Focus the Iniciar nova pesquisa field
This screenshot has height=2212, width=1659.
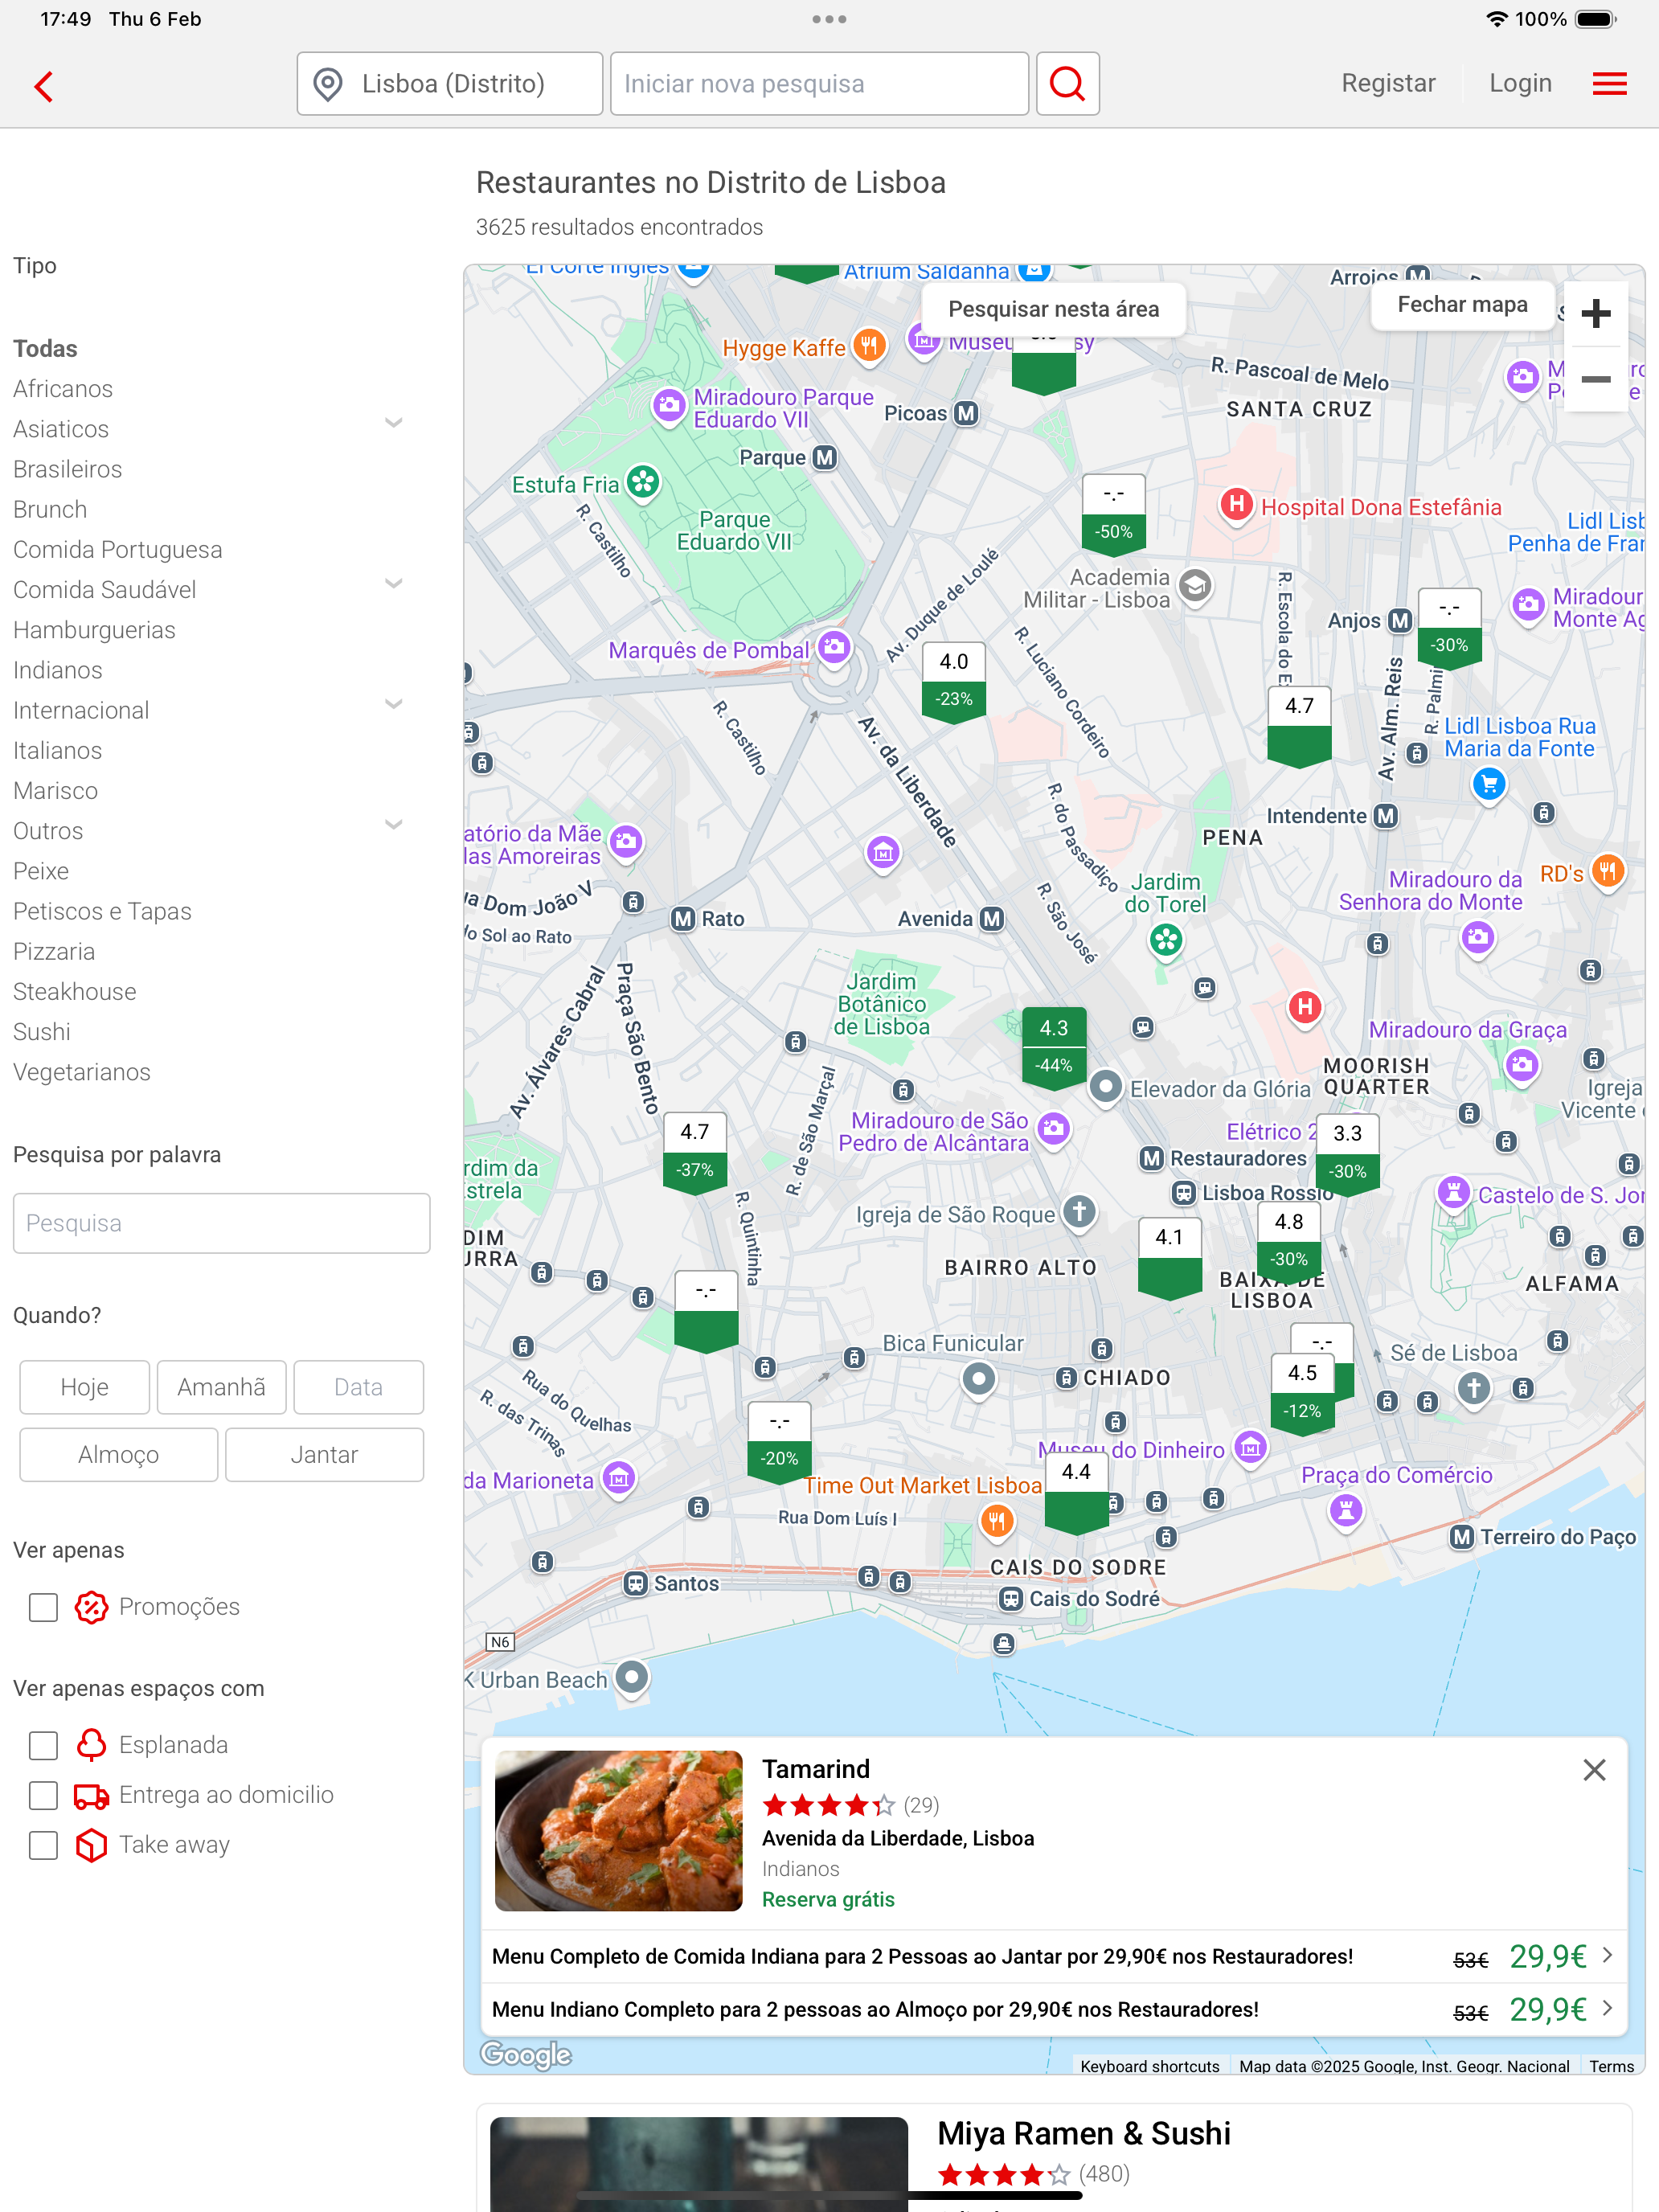point(819,84)
